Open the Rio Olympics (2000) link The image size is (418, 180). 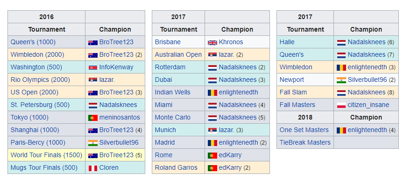(40, 80)
